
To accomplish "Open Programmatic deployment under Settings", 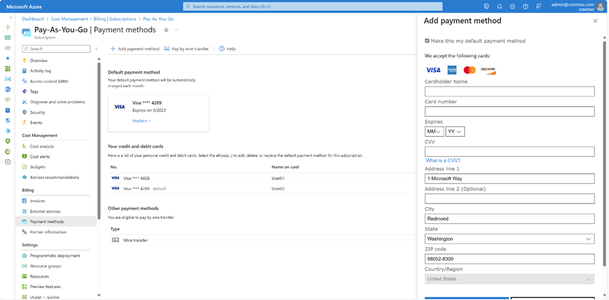I will click(x=56, y=256).
